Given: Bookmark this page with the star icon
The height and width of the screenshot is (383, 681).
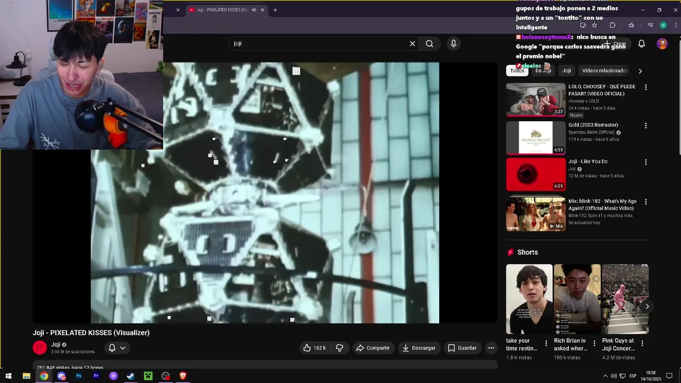Looking at the screenshot, I should click(x=594, y=25).
